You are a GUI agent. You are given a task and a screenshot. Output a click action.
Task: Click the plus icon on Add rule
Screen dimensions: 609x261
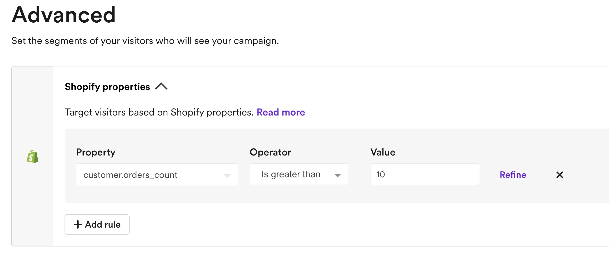click(x=77, y=224)
